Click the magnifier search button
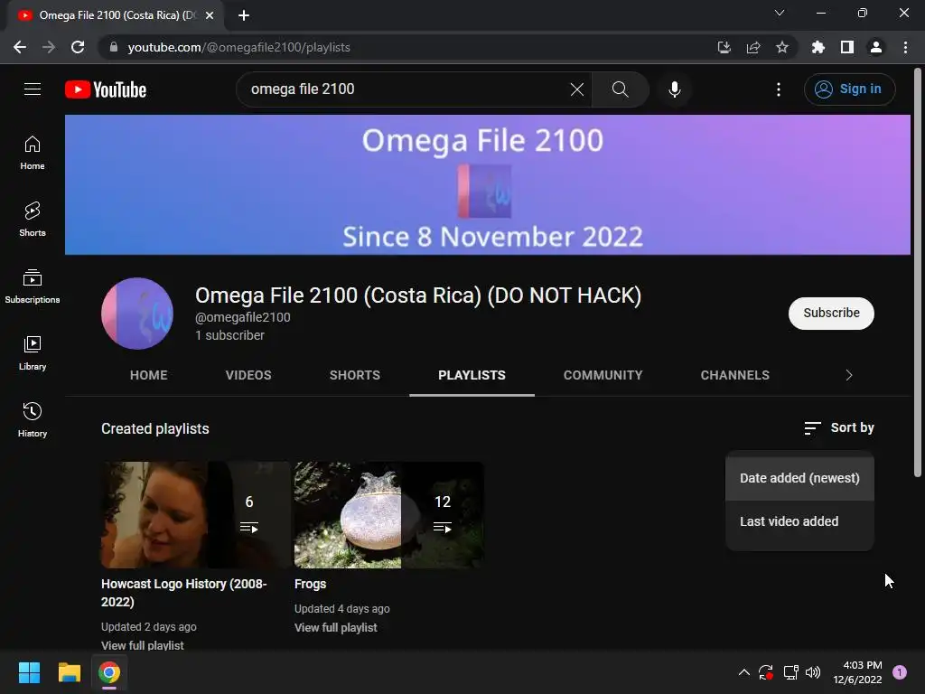Screen dimensions: 925x694 tap(620, 89)
